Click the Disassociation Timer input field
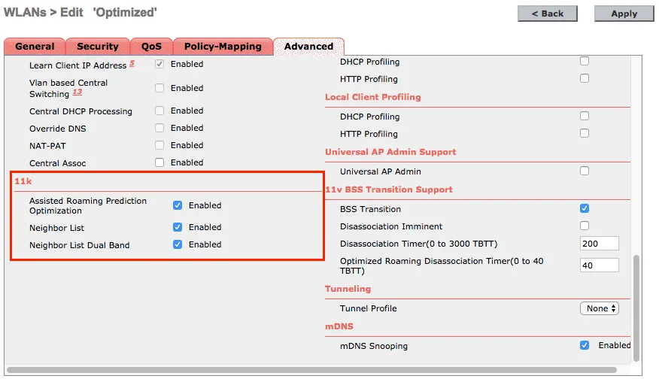 coord(599,244)
